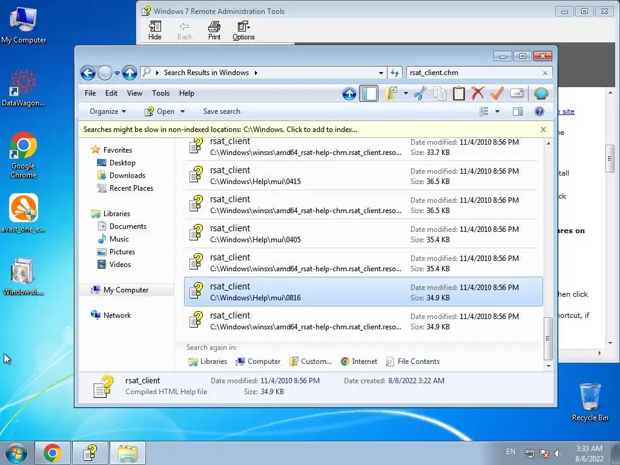This screenshot has height=465, width=620.
Task: Select rsat_client result in Help\mui\0816
Action: [363, 292]
